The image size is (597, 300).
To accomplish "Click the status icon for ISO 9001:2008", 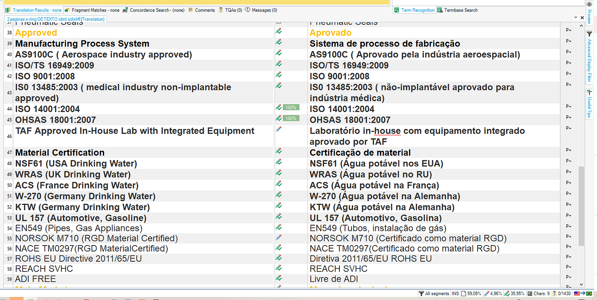I will (x=278, y=74).
